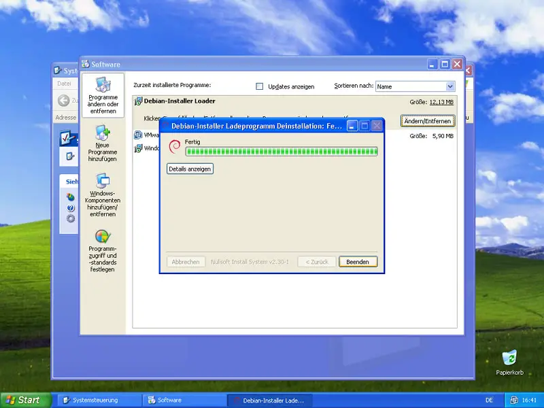Click the Debian-Installer Loader program name
The image size is (544, 408).
[180, 101]
